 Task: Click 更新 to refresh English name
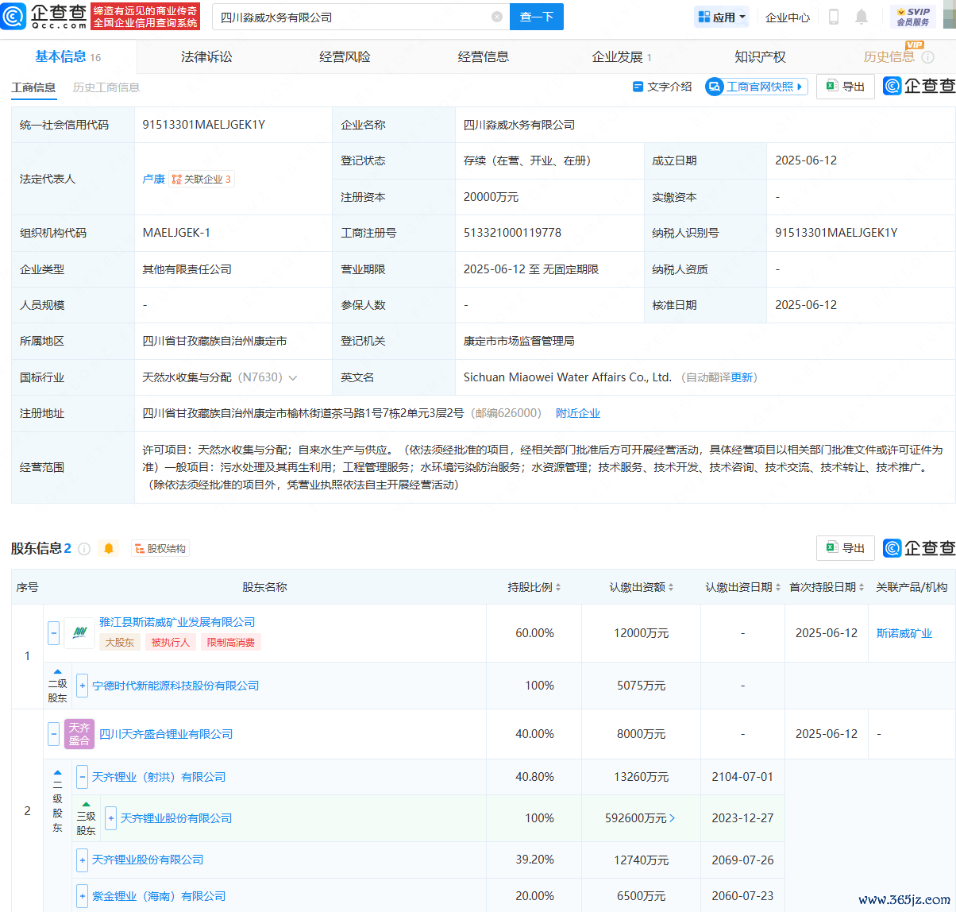click(x=742, y=377)
